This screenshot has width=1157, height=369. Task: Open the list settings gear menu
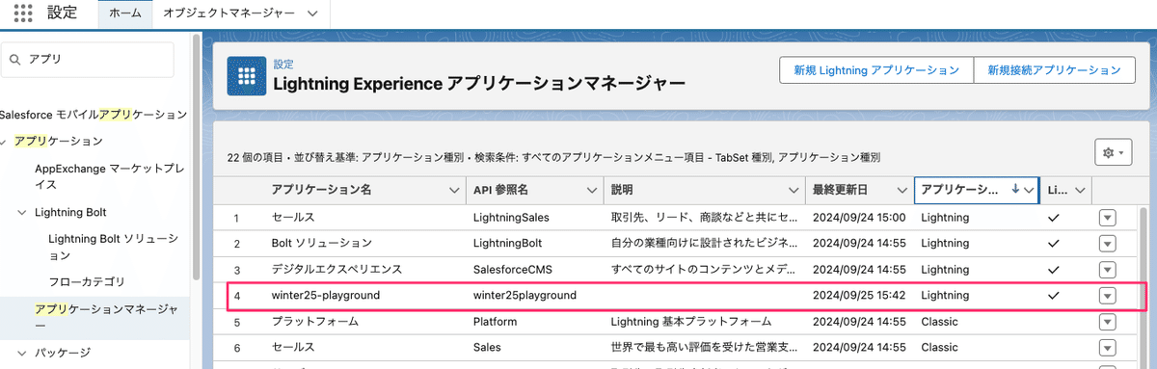click(1114, 153)
